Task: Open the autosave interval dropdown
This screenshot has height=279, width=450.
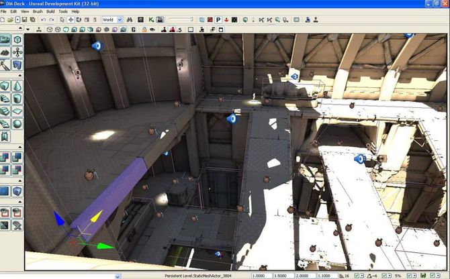Action: tap(437, 276)
